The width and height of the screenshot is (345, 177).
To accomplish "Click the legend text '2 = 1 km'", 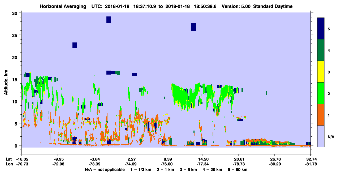I will point(166,170).
